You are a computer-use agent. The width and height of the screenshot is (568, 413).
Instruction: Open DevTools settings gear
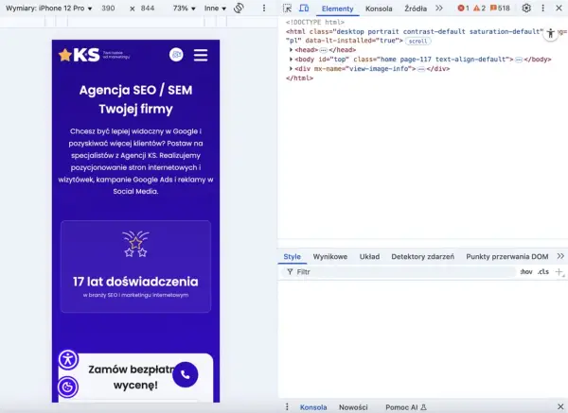click(x=526, y=8)
